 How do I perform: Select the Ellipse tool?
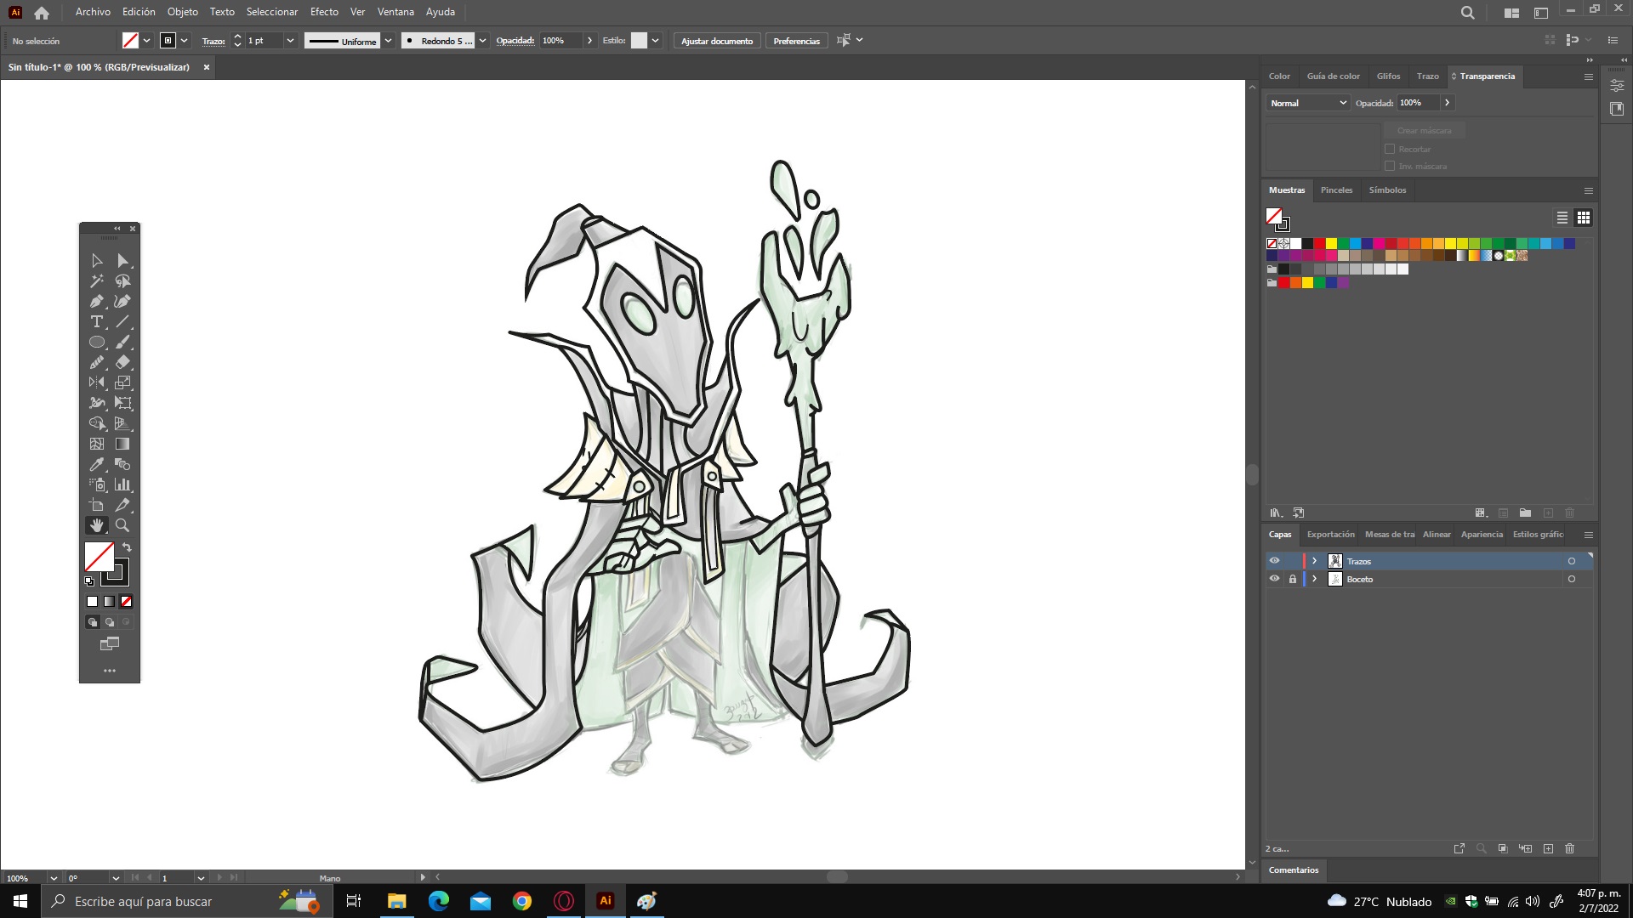click(97, 343)
